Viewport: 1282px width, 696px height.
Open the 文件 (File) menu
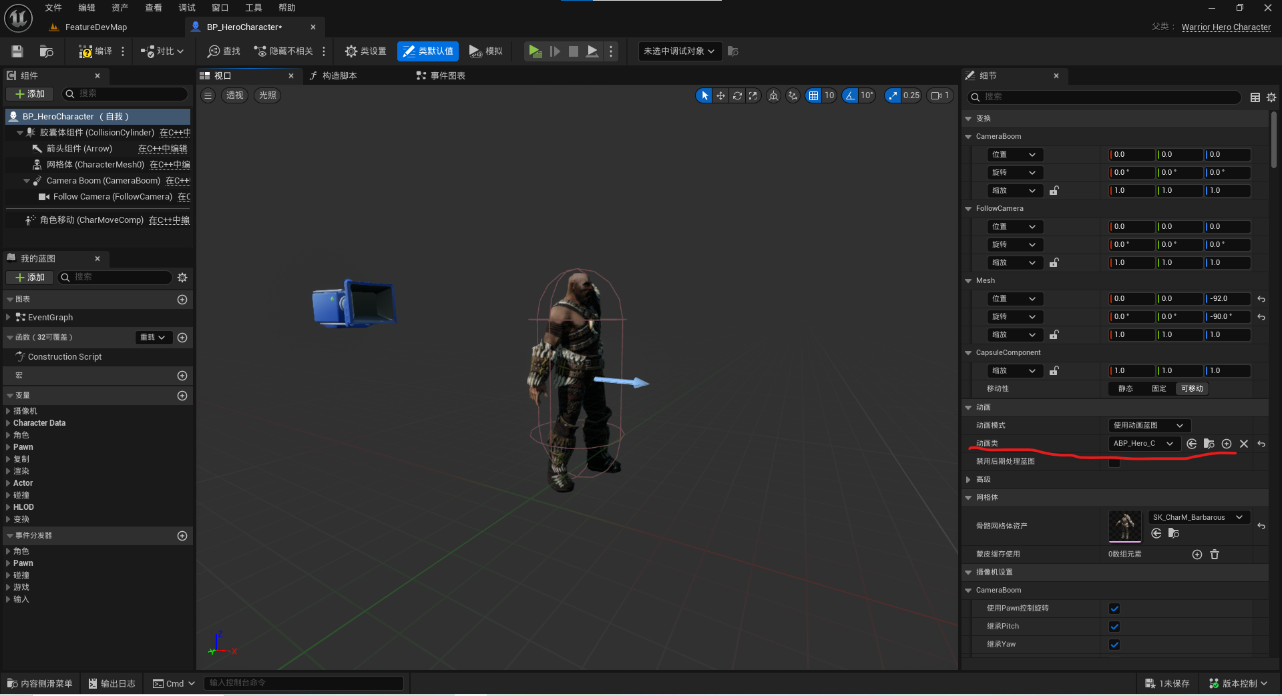[x=53, y=8]
